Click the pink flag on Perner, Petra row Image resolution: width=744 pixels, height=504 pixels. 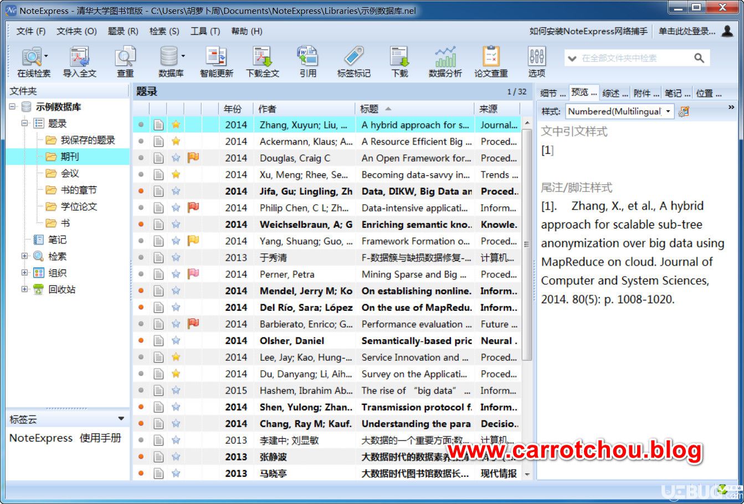[x=193, y=274]
